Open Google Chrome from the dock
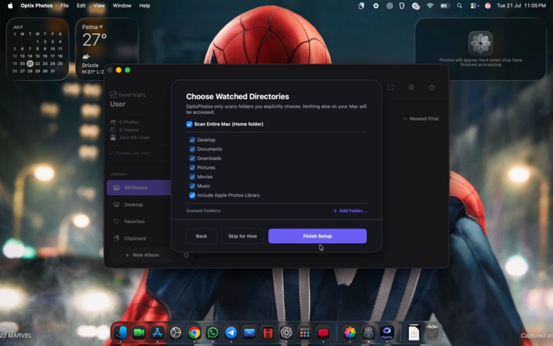 point(194,332)
